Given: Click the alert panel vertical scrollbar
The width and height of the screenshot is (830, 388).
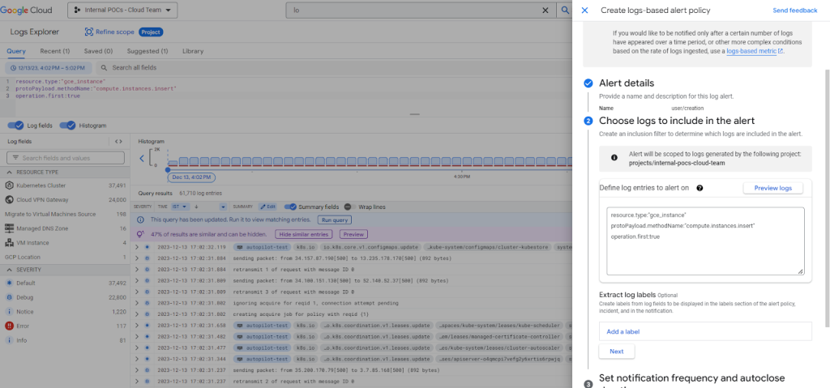Looking at the screenshot, I should [827, 198].
